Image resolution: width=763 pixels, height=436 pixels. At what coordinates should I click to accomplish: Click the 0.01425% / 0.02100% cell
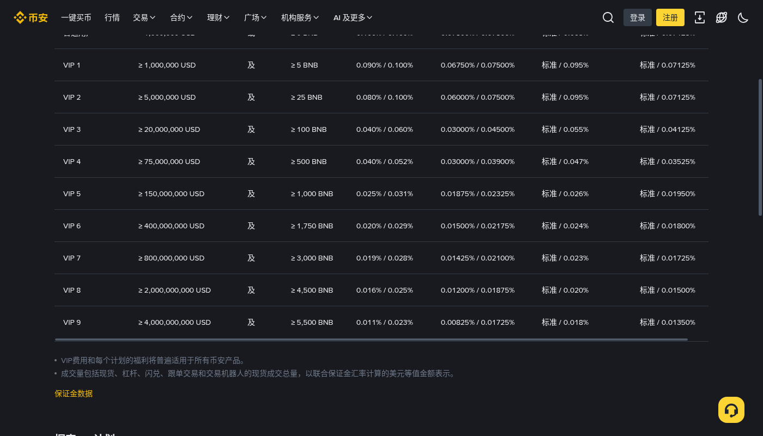click(x=477, y=258)
